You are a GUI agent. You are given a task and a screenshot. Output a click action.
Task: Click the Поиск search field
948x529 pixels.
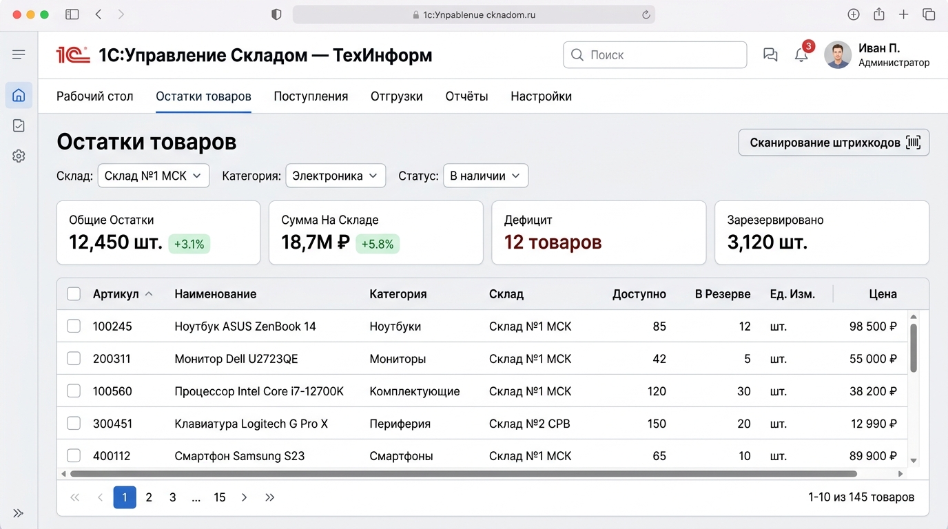(655, 55)
